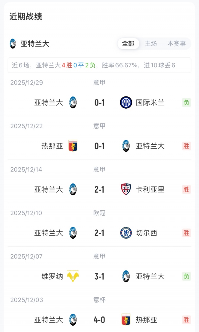Click the 近6场 summary statistics bar
This screenshot has height=332, width=199.
point(99,65)
